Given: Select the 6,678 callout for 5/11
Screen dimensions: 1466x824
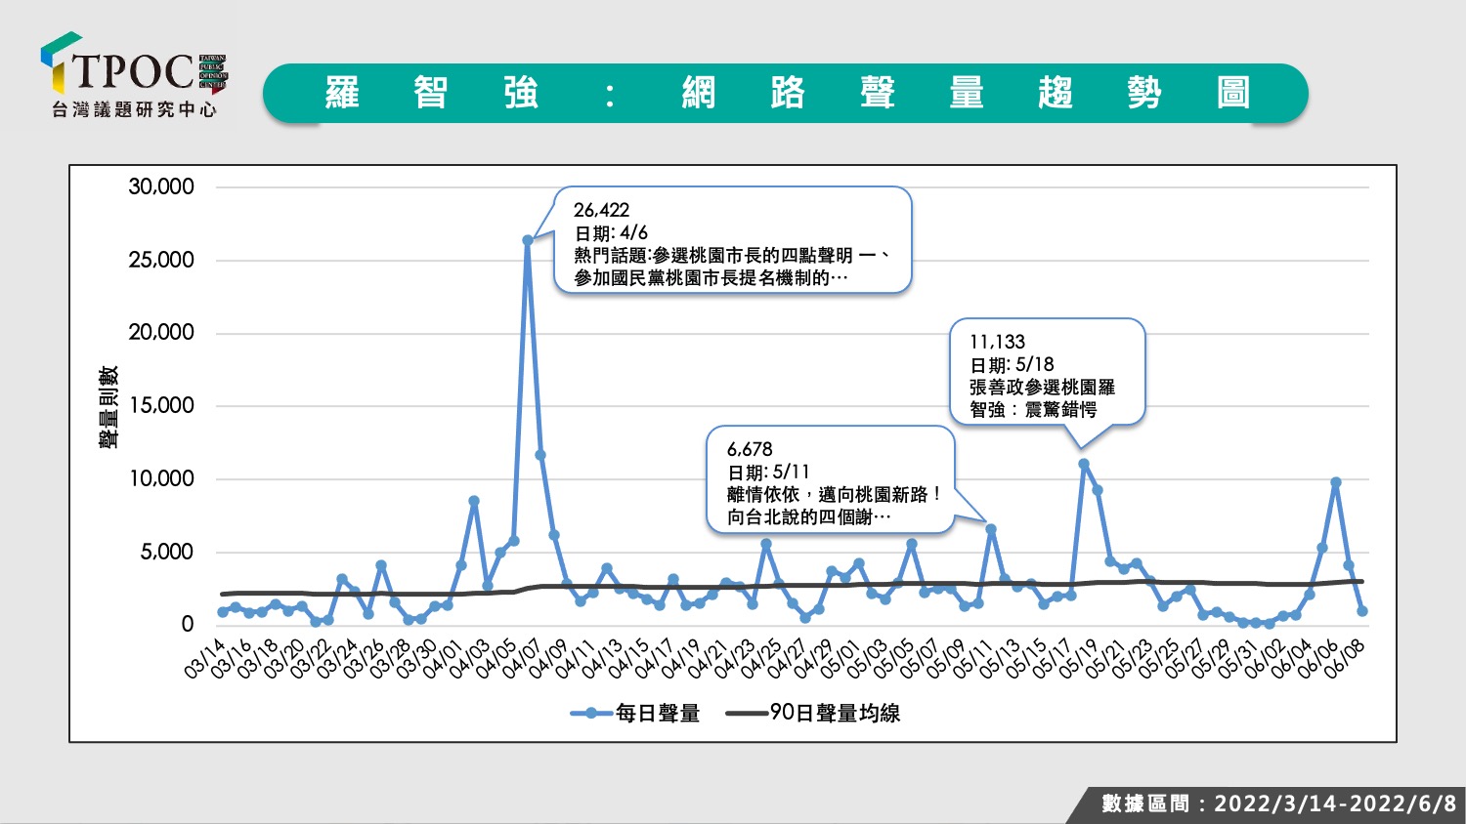Looking at the screenshot, I should (831, 479).
